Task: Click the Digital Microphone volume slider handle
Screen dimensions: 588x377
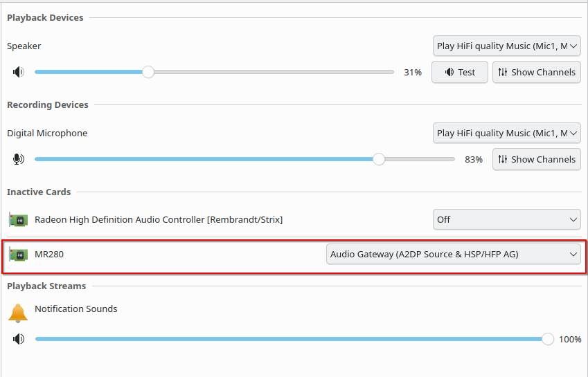Action: (379, 159)
